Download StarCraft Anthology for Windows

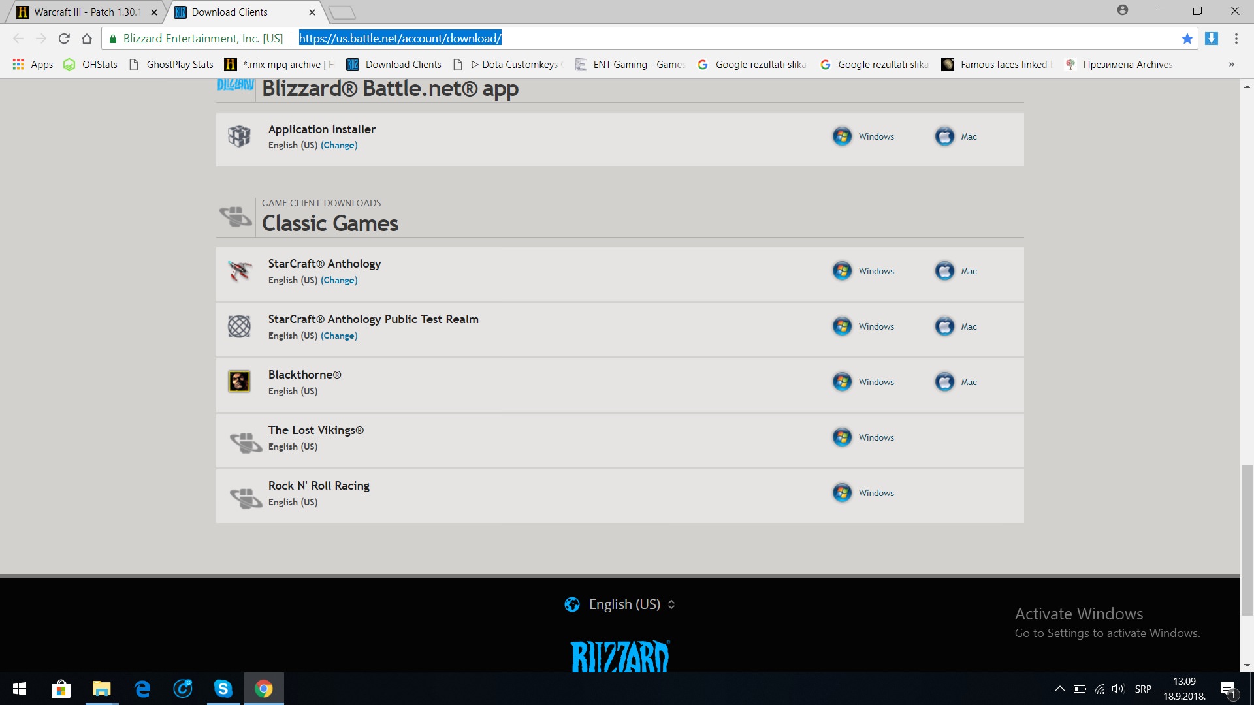863,271
